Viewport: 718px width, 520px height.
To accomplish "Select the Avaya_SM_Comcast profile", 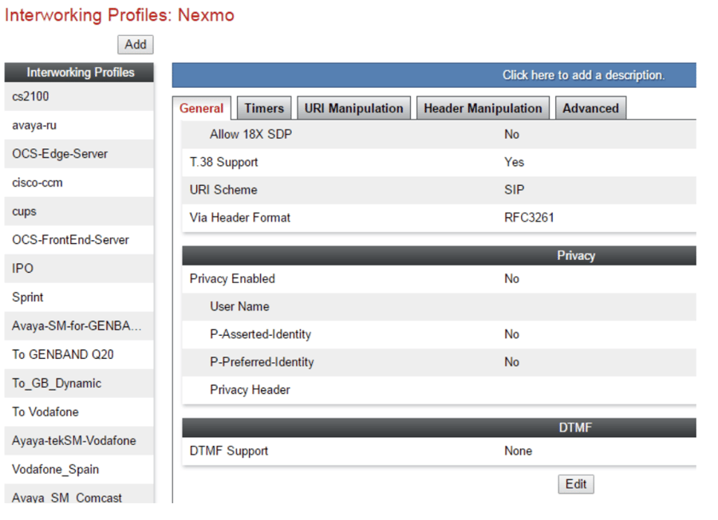I will pos(79,494).
